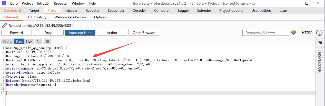
Task: Open the Project options tab
Action: pos(231,10)
